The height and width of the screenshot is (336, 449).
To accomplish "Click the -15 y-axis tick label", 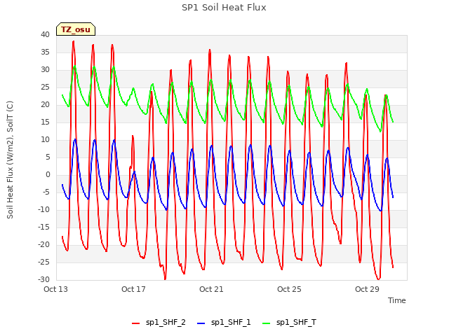I will click(44, 227).
